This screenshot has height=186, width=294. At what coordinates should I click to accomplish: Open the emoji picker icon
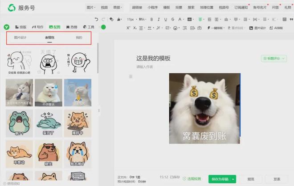[175, 28]
